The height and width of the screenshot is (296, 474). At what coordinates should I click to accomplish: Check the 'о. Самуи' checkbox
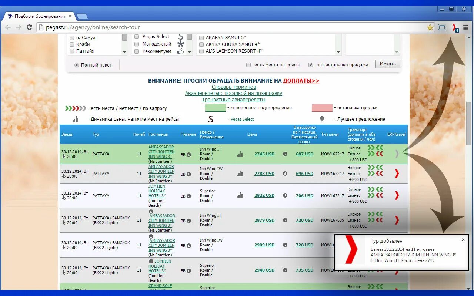pos(72,38)
